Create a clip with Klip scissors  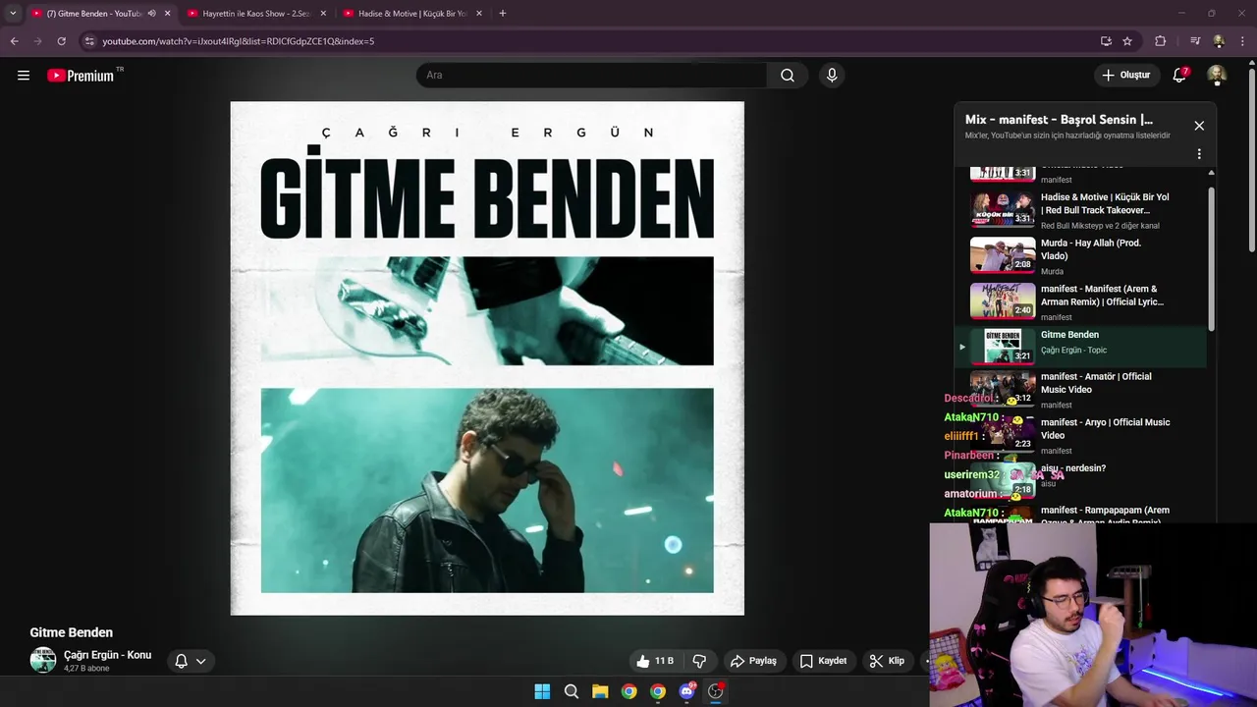point(887,661)
